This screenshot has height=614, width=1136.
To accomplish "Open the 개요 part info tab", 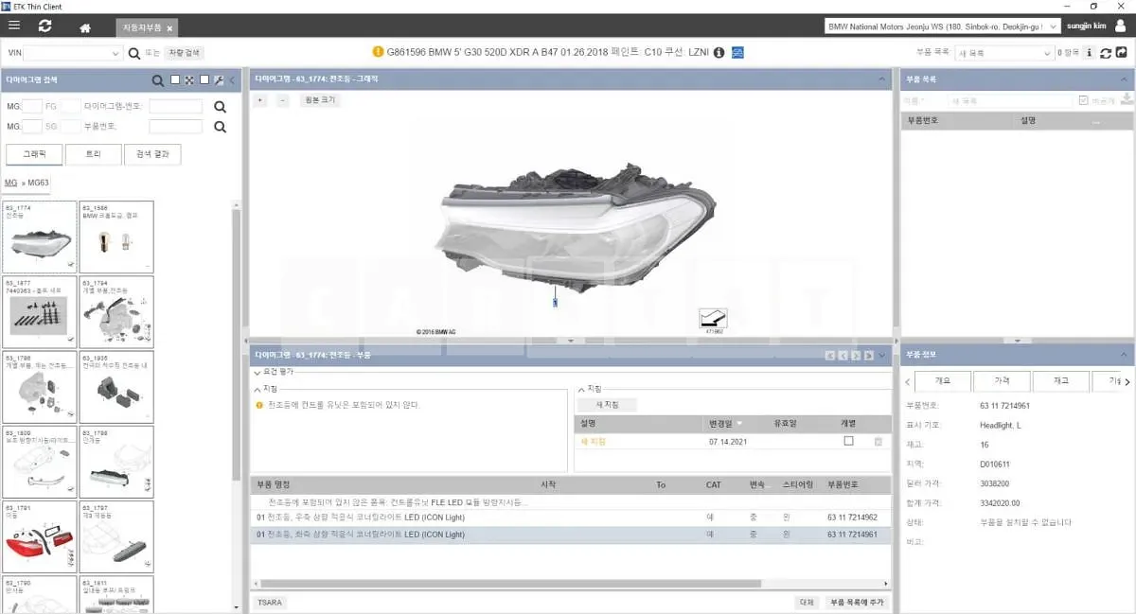I will click(x=944, y=380).
